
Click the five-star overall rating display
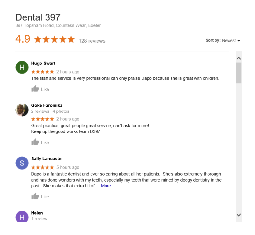point(55,39)
